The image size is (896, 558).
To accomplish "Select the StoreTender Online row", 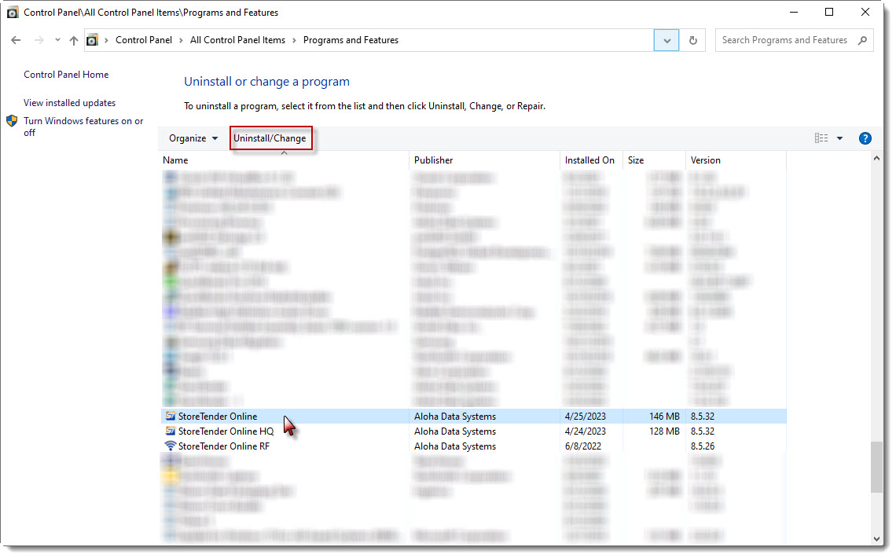I will point(474,417).
